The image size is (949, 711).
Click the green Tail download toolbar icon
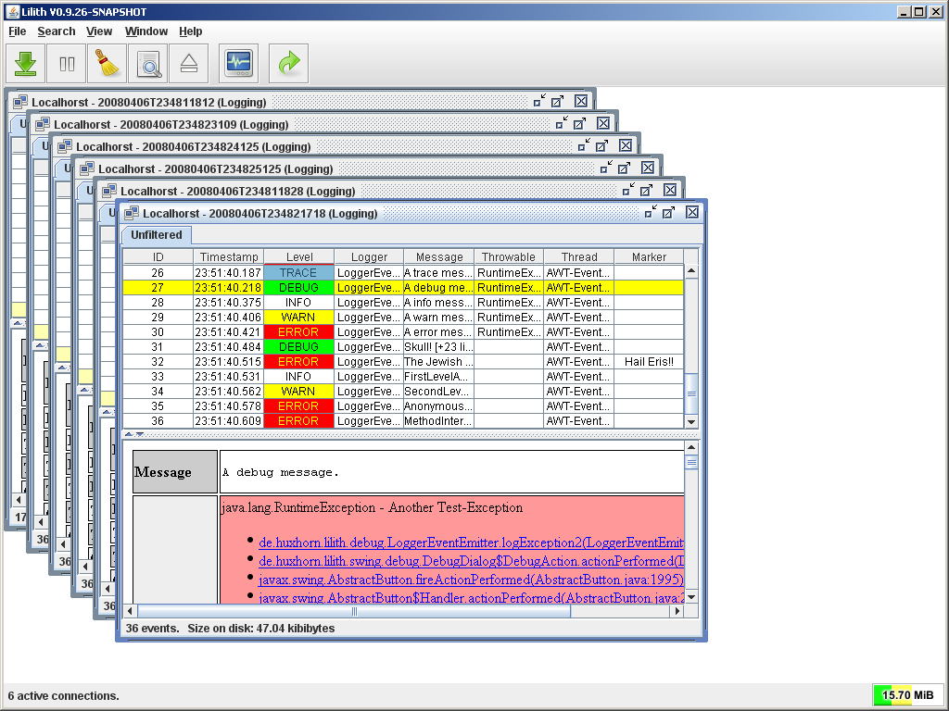click(25, 63)
